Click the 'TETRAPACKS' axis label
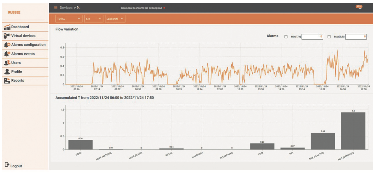376x173 pixels. coord(226,155)
